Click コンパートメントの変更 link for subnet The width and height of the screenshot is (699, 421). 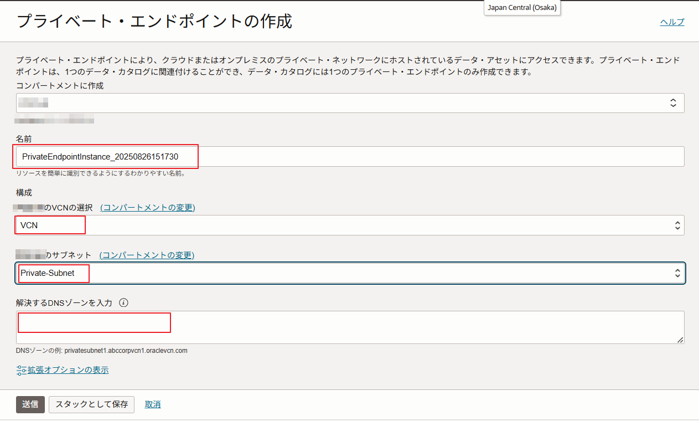point(147,255)
